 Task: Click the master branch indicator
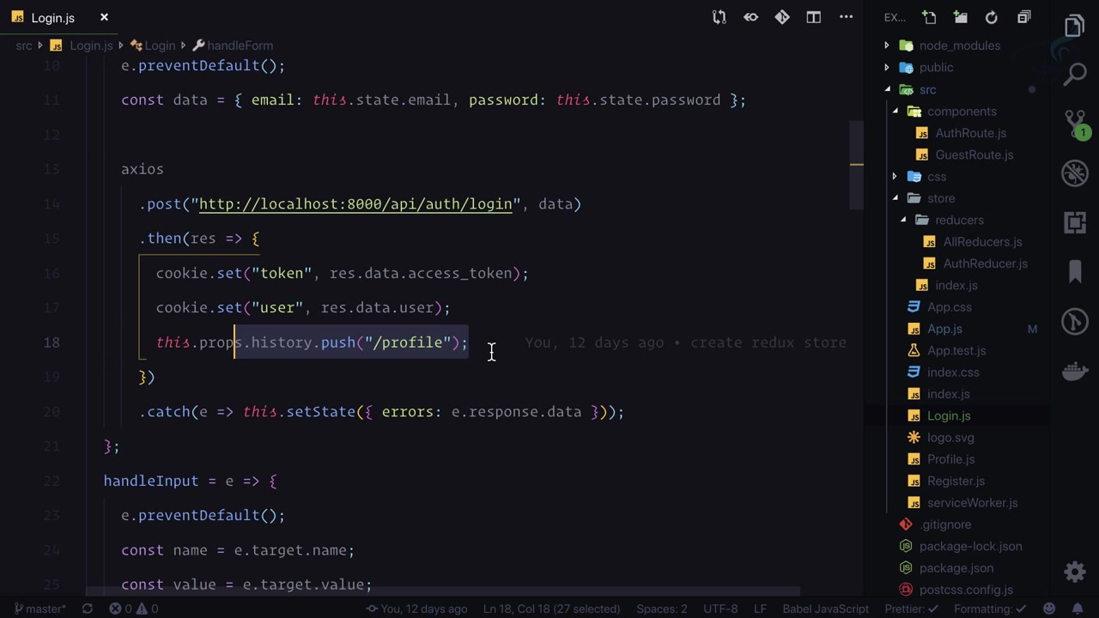(39, 609)
